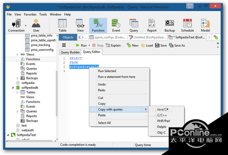This screenshot has height=155, width=228.
Task: Expand the upper Backups node
Action: (x=18, y=78)
